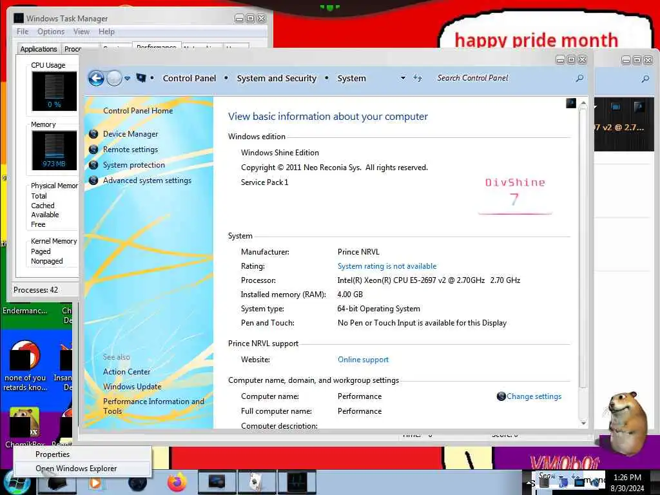This screenshot has width=660, height=495.
Task: Click search magnifier in the rear right window
Action: (645, 79)
